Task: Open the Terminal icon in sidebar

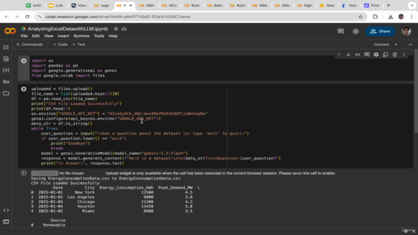Action: coord(6,222)
